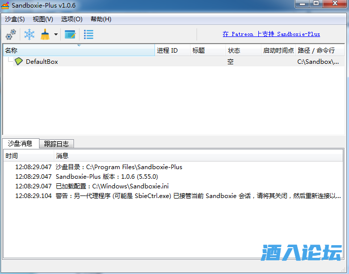Screen dimensions: 349x274
Task: Click the list view toolbar icon
Action: 89,34
